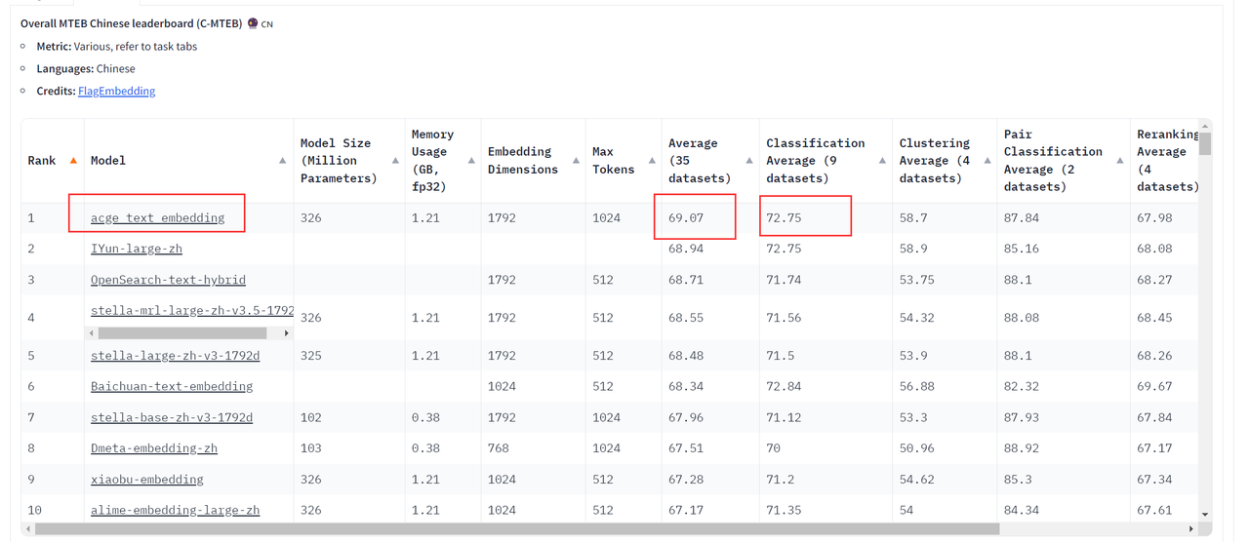Sort by Classification Average column arrow

click(x=881, y=161)
